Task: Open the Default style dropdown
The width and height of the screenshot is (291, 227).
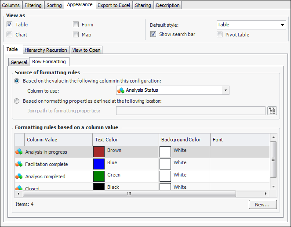Action: coord(282,25)
